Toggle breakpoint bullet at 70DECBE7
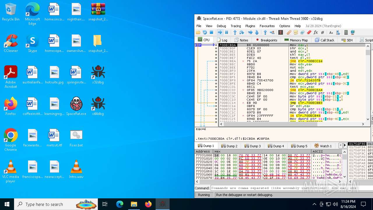 tap(216, 58)
